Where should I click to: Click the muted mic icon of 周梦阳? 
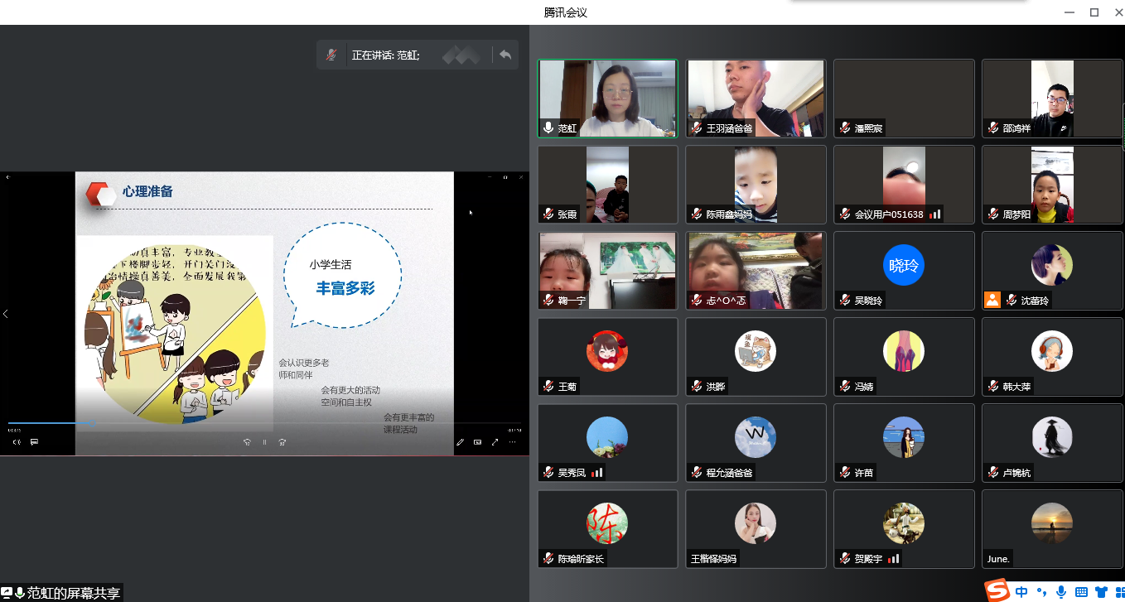click(x=993, y=214)
